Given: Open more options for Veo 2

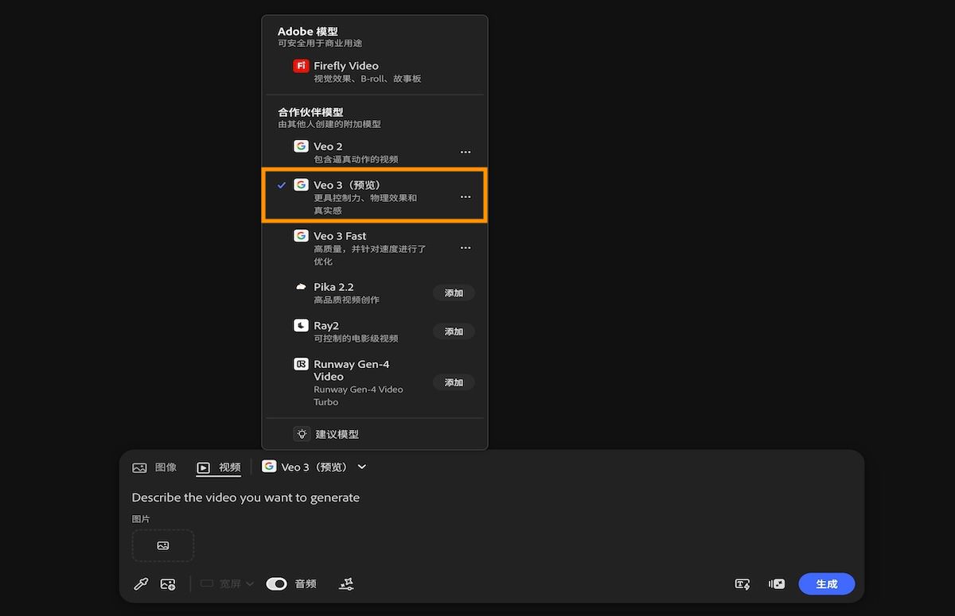Looking at the screenshot, I should (x=466, y=152).
